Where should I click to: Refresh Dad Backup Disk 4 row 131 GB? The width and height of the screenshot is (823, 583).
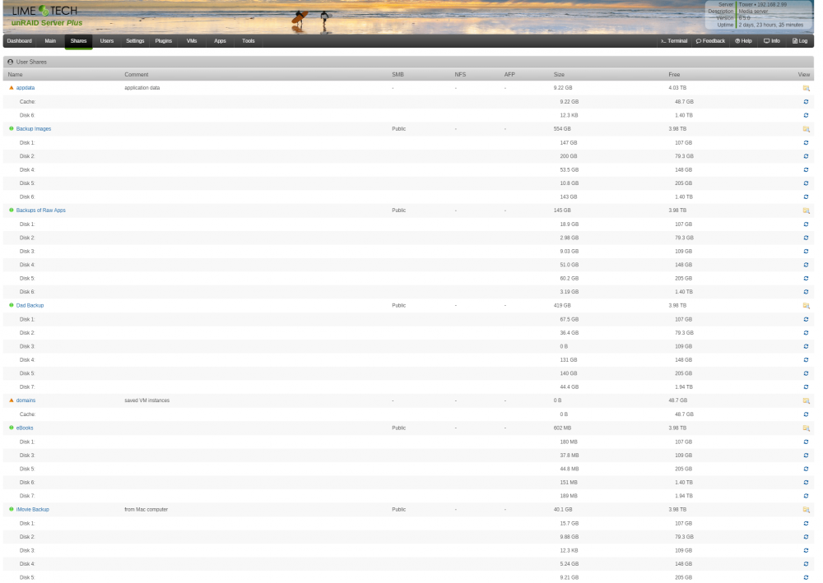pos(806,359)
